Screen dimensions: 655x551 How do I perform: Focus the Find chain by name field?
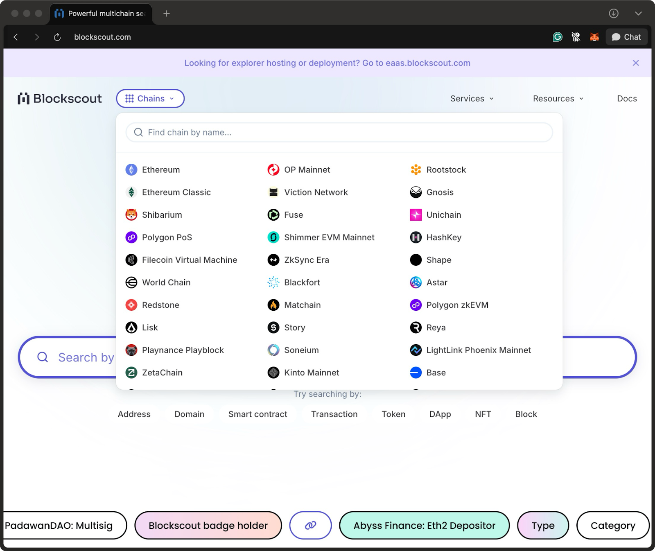tap(339, 133)
